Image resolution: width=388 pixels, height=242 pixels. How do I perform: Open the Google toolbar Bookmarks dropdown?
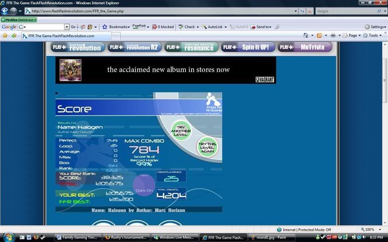pyautogui.click(x=116, y=27)
